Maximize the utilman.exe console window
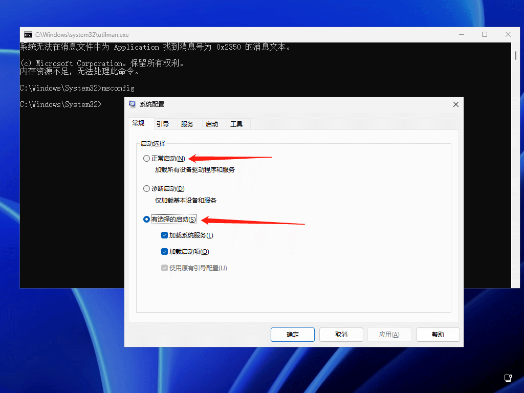 (485, 35)
